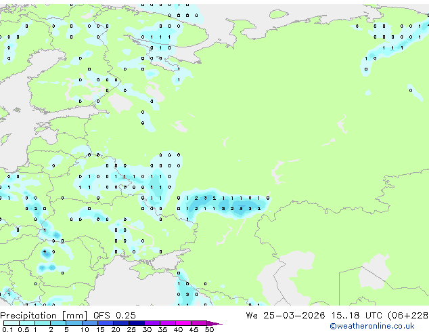Click the "GFS 0.25" model label
The width and height of the screenshot is (429, 332).
point(114,316)
